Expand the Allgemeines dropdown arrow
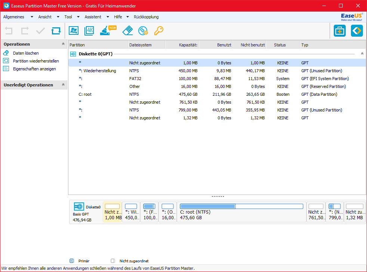Image resolution: width=367 pixels, height=272 pixels. (32, 17)
